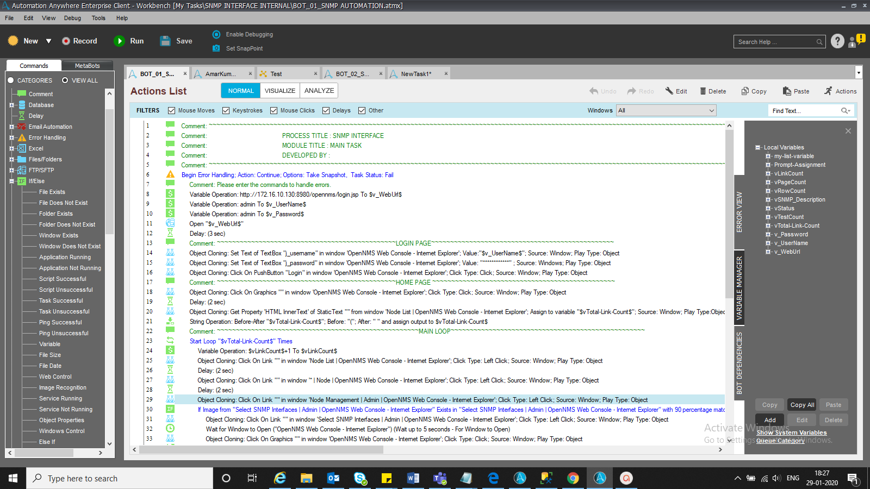This screenshot has height=489, width=870.
Task: Click the horizontal scrollbar under Actions List
Action: [261, 450]
